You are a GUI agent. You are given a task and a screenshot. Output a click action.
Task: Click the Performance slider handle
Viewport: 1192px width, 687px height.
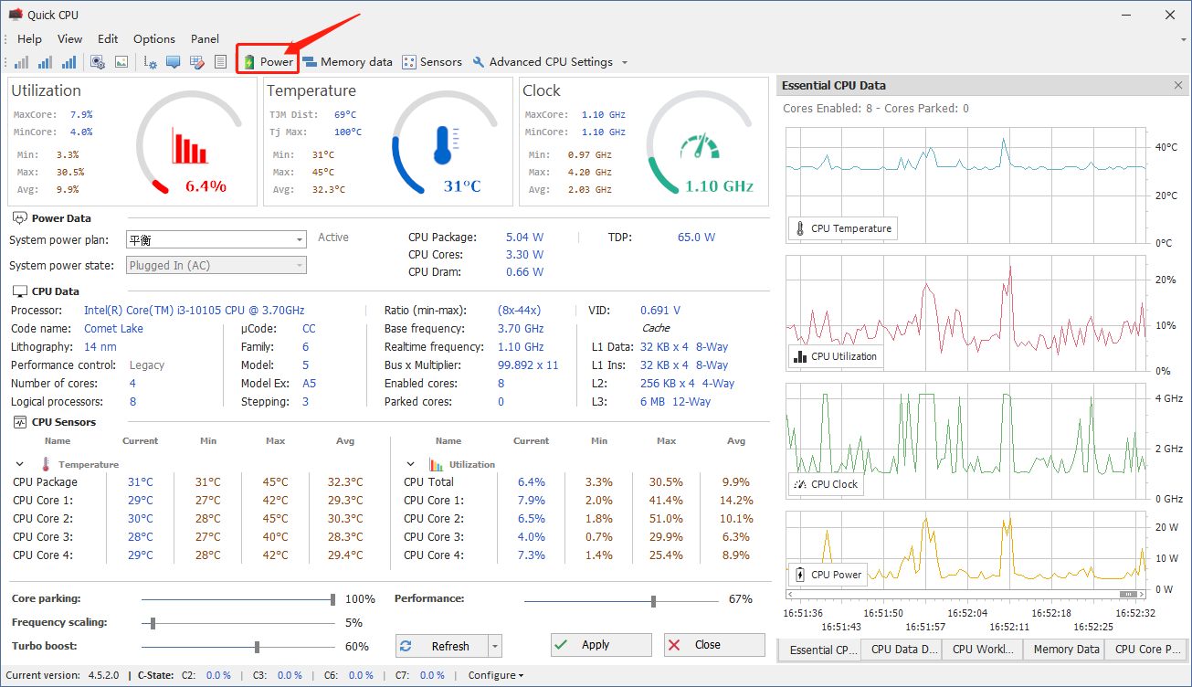(654, 600)
